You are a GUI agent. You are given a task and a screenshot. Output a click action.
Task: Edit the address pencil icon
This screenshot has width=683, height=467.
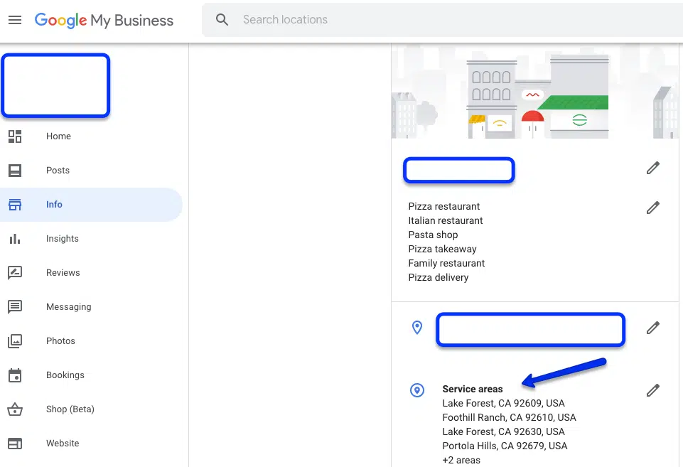point(652,328)
